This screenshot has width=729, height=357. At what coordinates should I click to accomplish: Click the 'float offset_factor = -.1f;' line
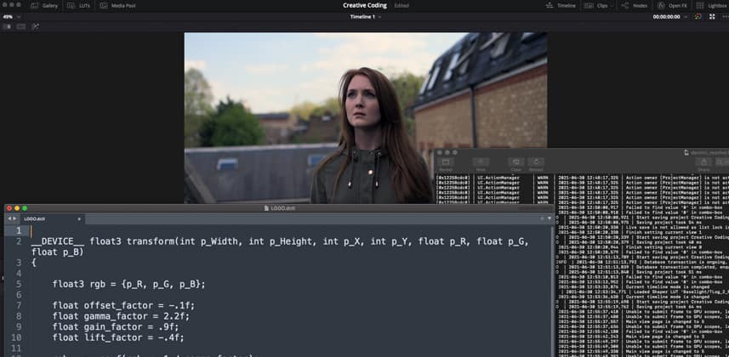click(123, 305)
